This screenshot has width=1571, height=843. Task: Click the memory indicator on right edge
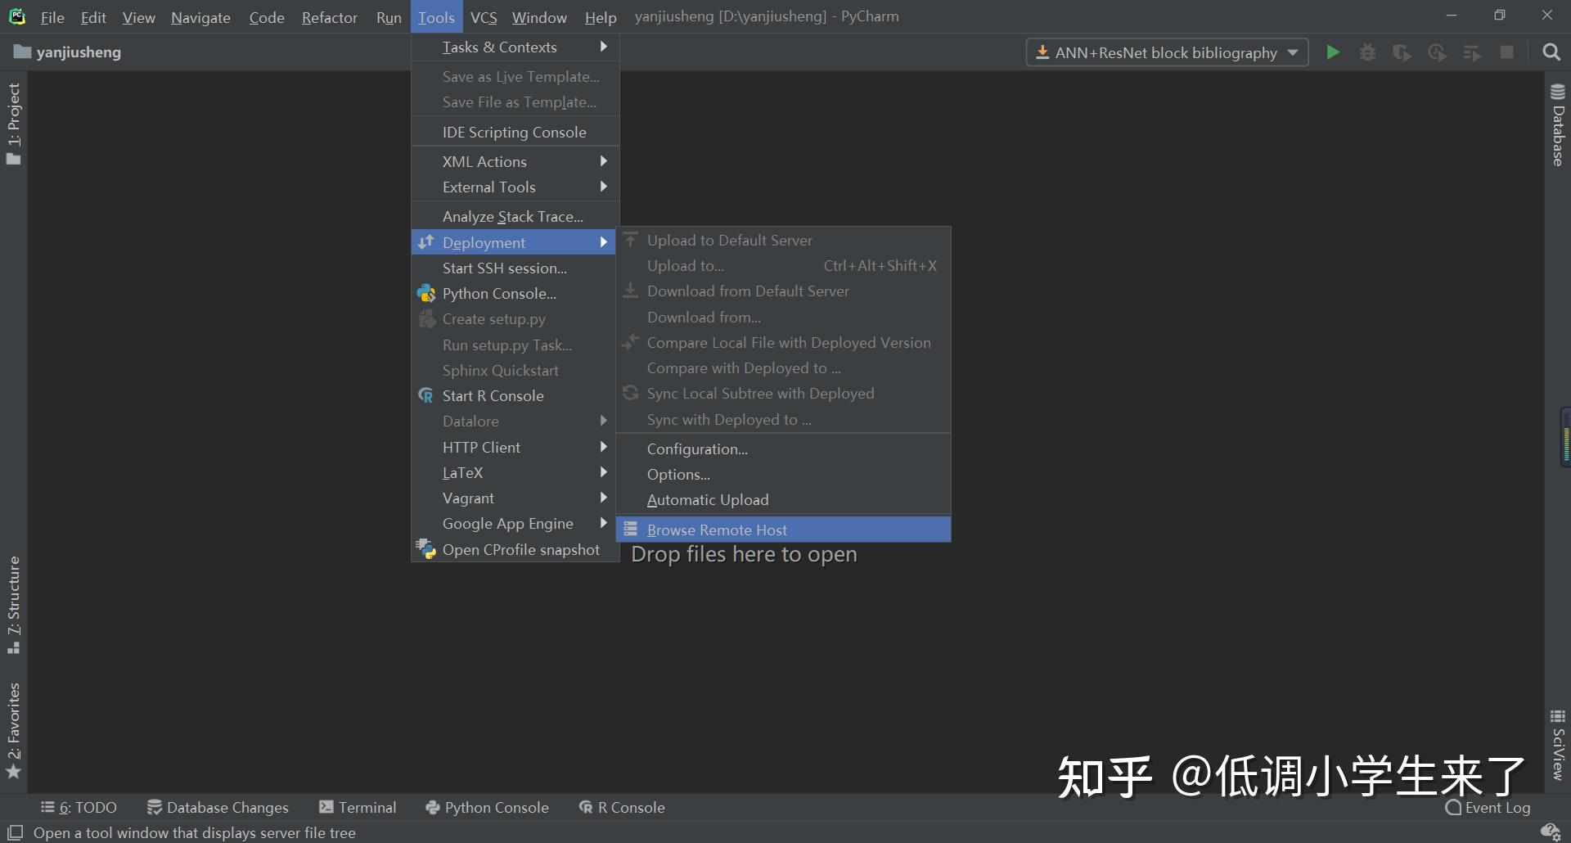1564,438
